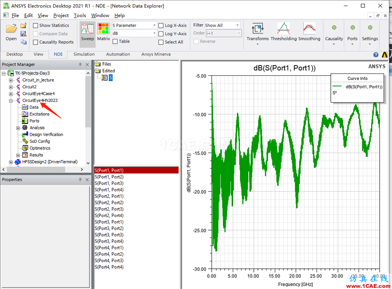This screenshot has width=392, height=289.
Task: Select the Excitations icon in project tree
Action: pyautogui.click(x=25, y=114)
